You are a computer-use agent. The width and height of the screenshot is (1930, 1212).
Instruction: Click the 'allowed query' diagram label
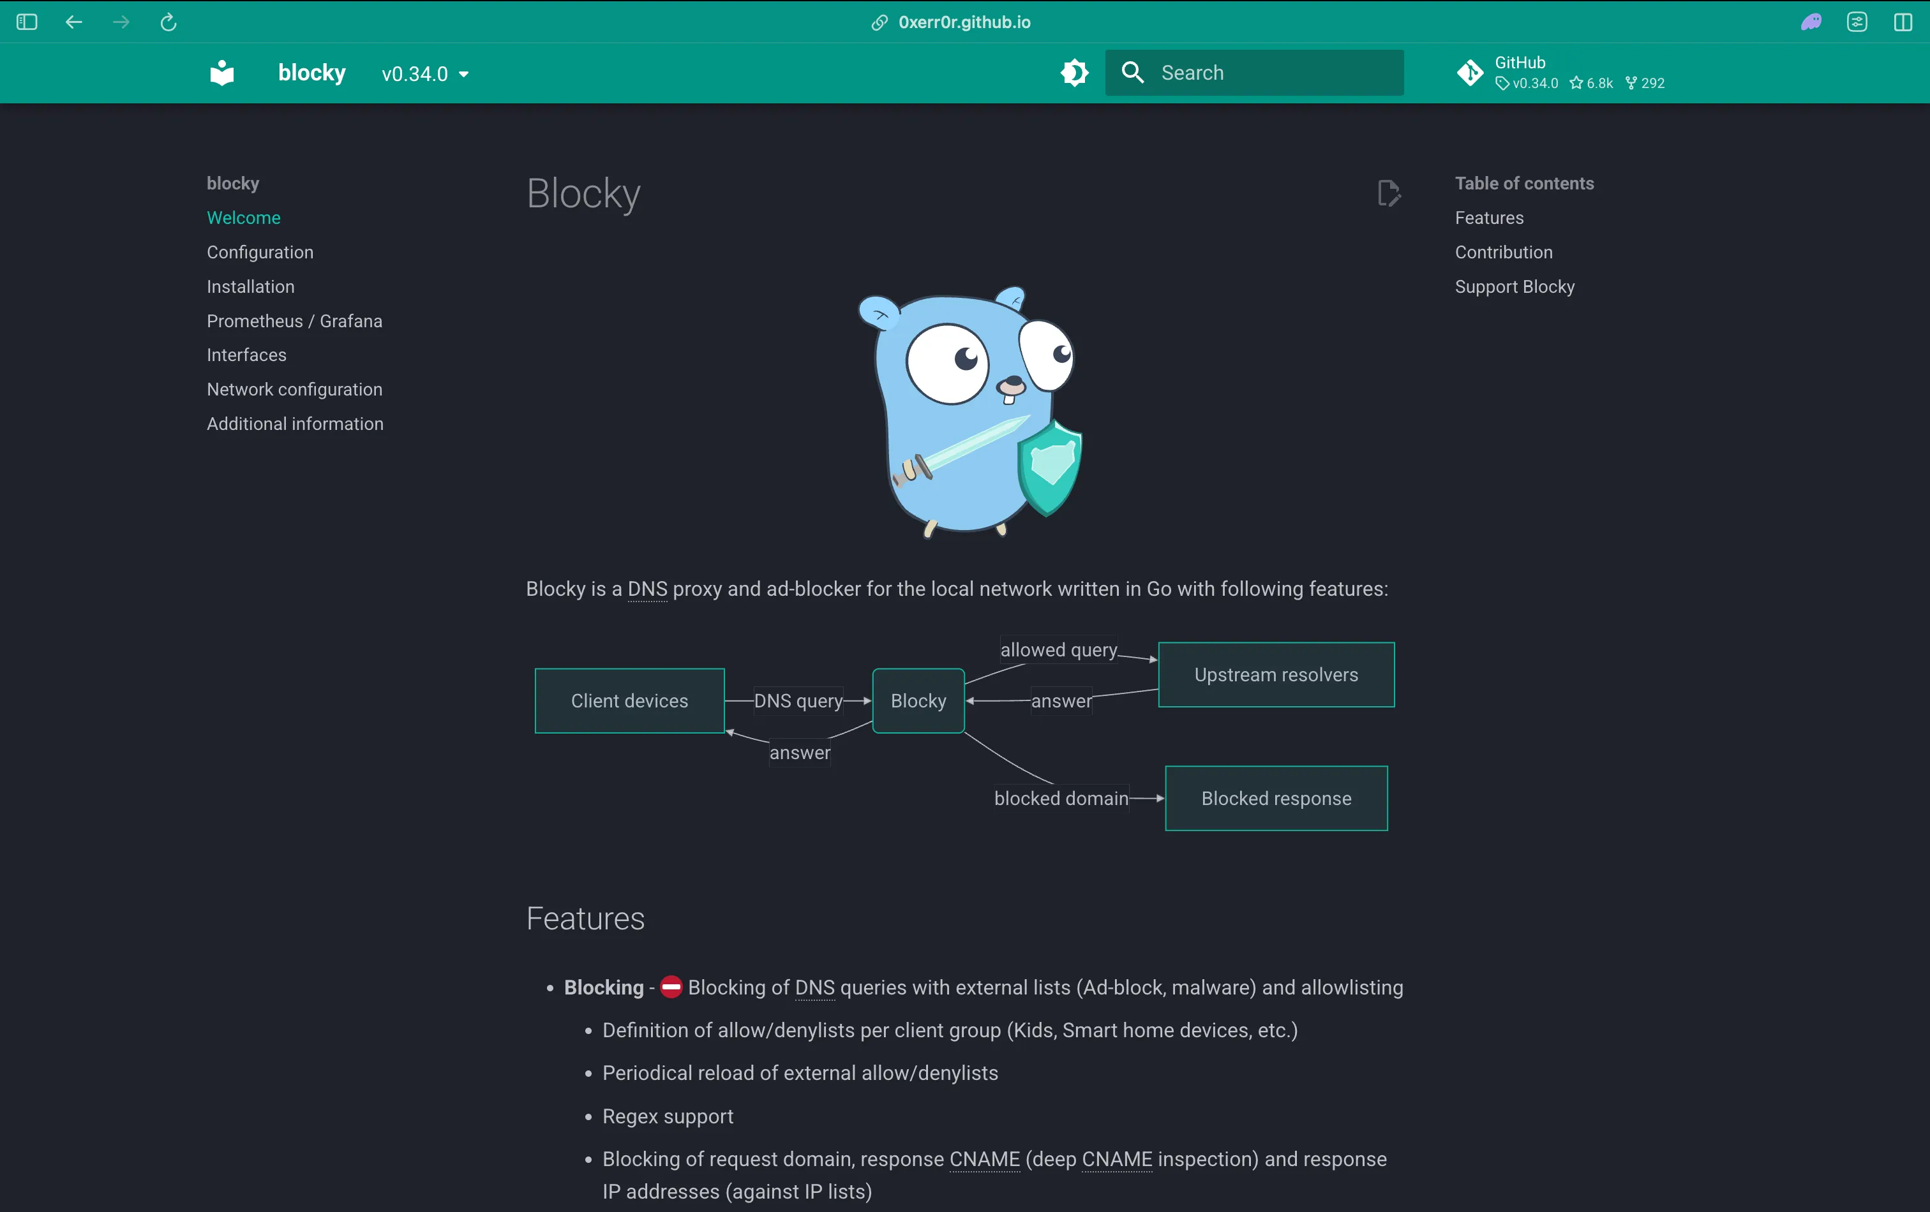coord(1059,649)
